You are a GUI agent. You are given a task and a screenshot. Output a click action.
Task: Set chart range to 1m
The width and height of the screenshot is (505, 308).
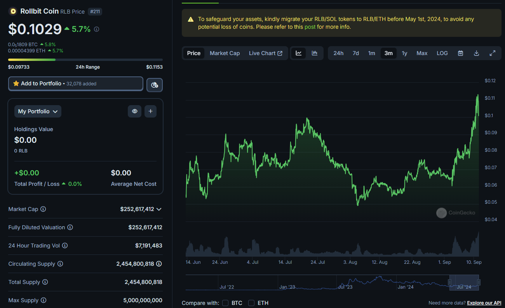pos(372,53)
